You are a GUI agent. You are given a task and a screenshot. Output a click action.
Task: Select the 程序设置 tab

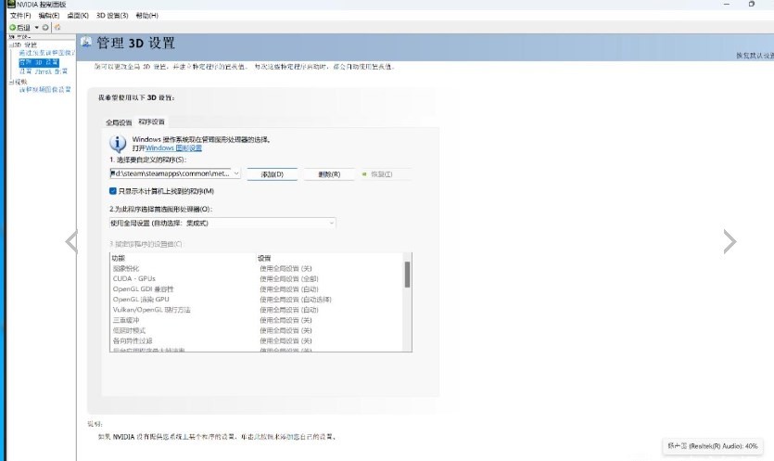click(x=151, y=122)
